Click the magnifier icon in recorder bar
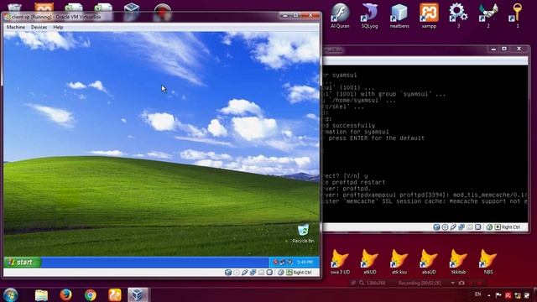The width and height of the screenshot is (537, 302). pyautogui.click(x=362, y=284)
